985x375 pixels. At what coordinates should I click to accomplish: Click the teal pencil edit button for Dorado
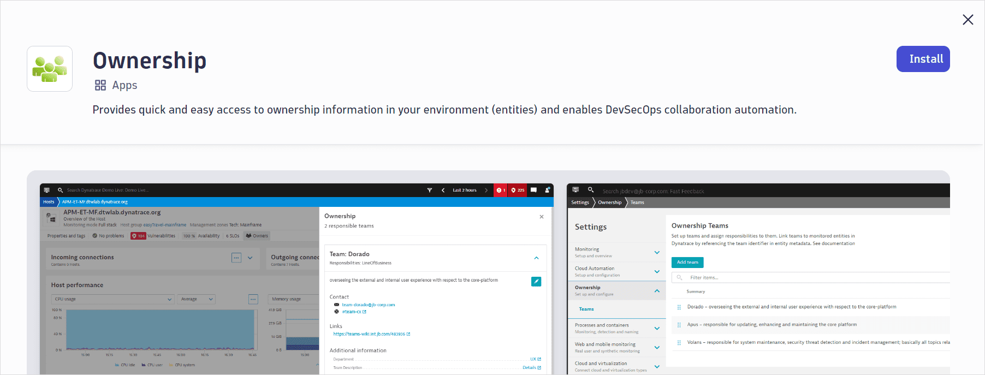point(536,282)
